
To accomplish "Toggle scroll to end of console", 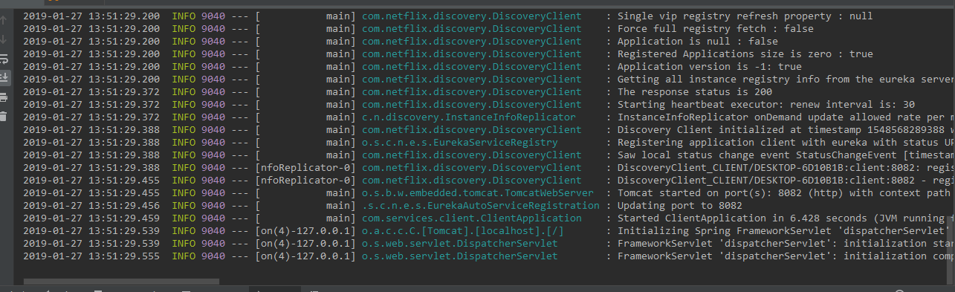I will (4, 77).
